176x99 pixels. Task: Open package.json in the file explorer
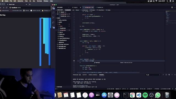(62, 46)
